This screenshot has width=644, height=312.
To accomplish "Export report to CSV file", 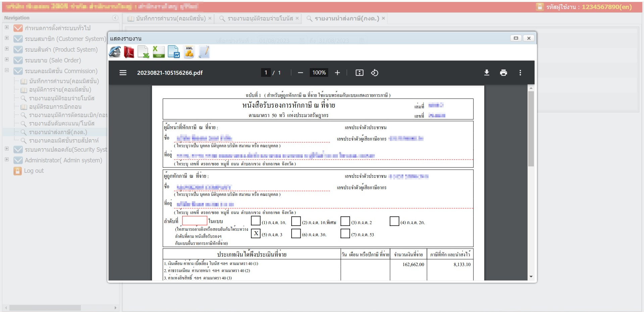I will tap(158, 52).
